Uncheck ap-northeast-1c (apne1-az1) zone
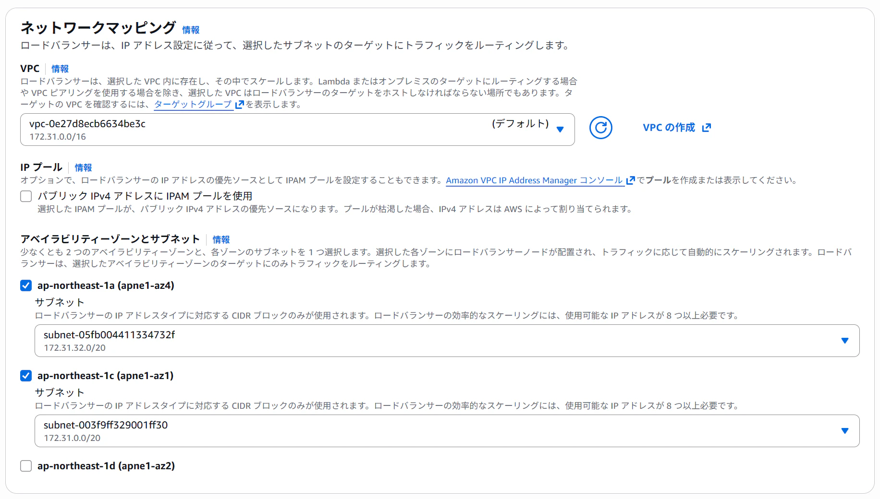This screenshot has width=880, height=499. click(26, 376)
